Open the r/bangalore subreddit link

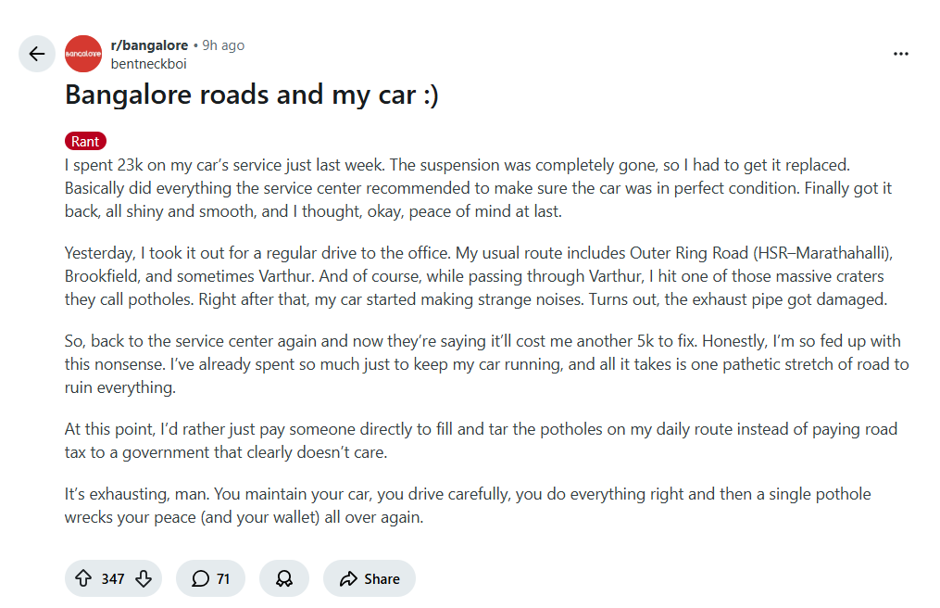[x=149, y=44]
